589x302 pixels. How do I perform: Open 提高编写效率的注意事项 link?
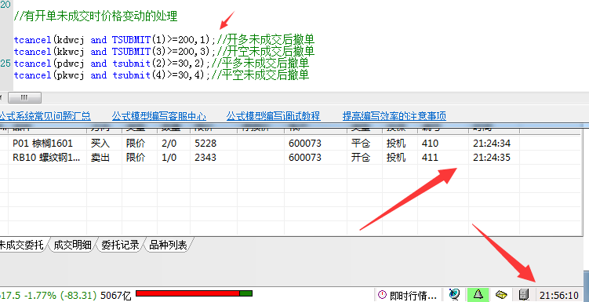point(394,116)
